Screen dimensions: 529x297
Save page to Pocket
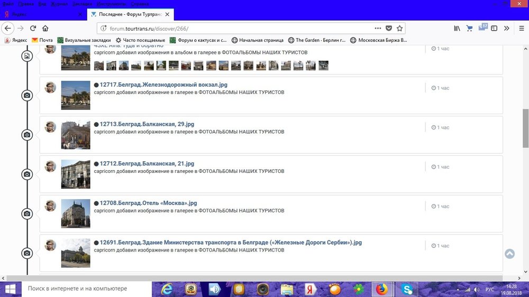(x=389, y=29)
